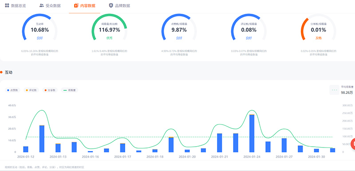355x171 pixels.
Task: Open the 数据总览 tab
Action: pos(16,6)
